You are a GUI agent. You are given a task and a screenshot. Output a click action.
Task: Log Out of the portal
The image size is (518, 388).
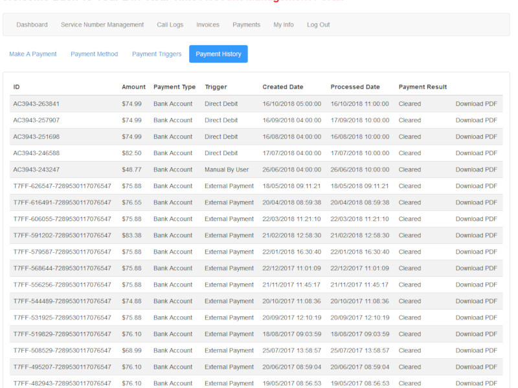[318, 25]
